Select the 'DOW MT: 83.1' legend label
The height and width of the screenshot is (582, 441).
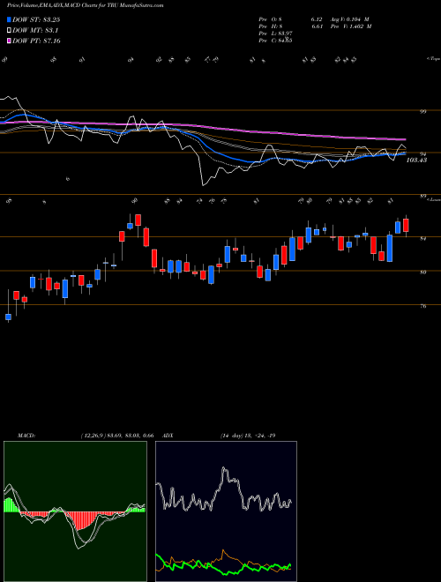[35, 31]
